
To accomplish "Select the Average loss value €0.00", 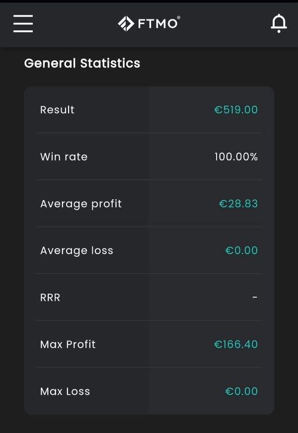I will 241,251.
